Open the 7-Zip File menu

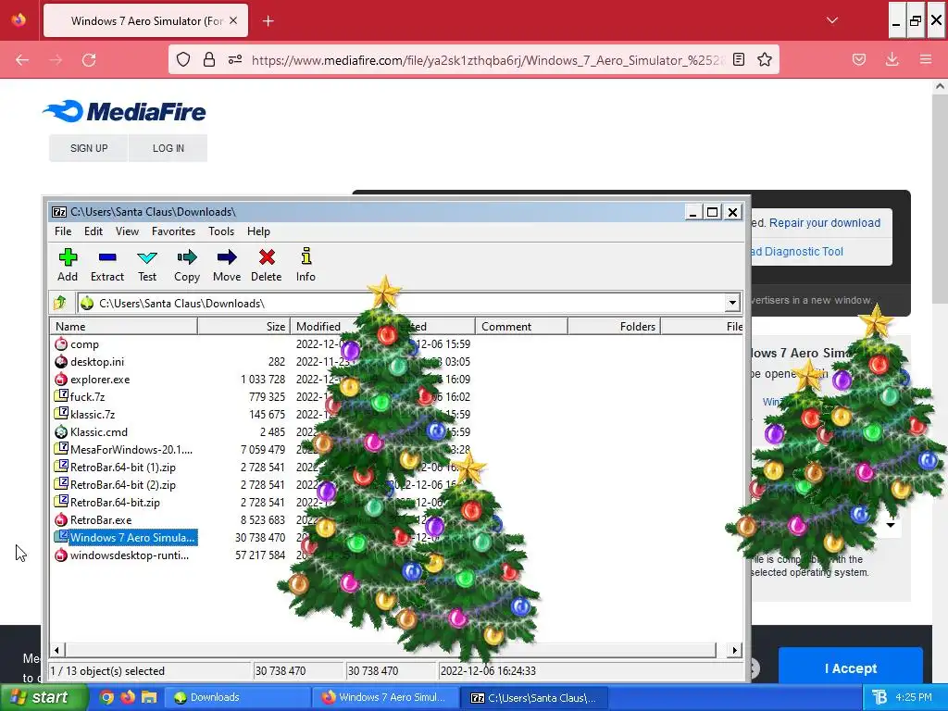pos(63,231)
